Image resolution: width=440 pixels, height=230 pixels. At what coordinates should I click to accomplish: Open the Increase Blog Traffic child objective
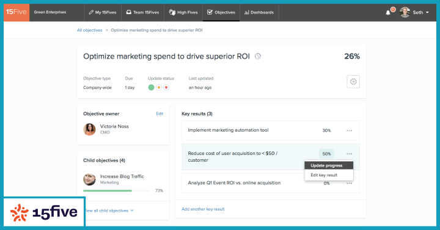[122, 176]
